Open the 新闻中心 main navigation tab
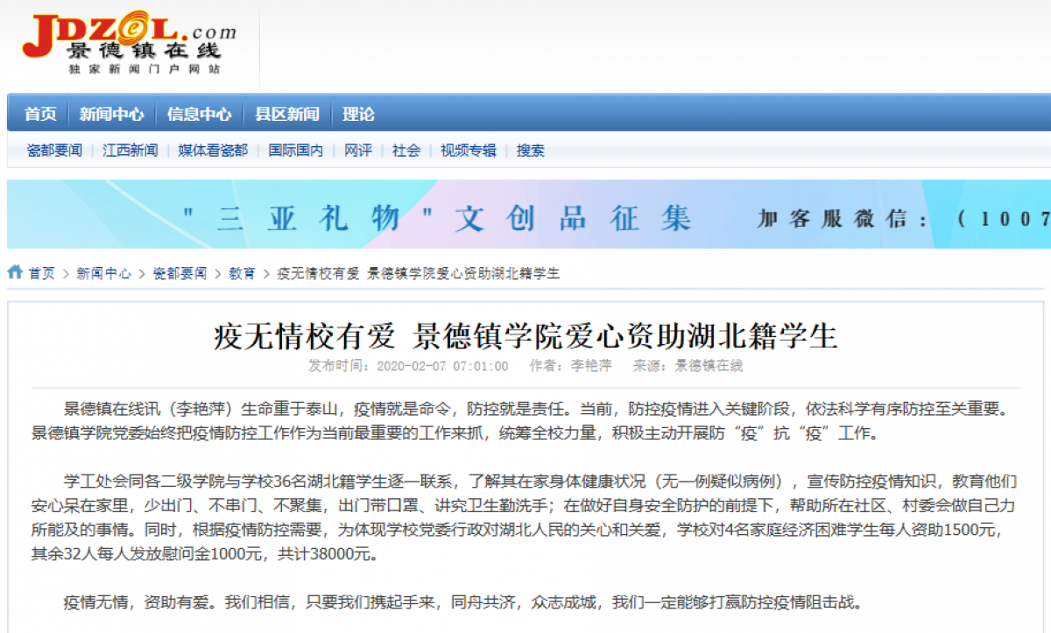Viewport: 1051px width, 633px height. tap(112, 114)
